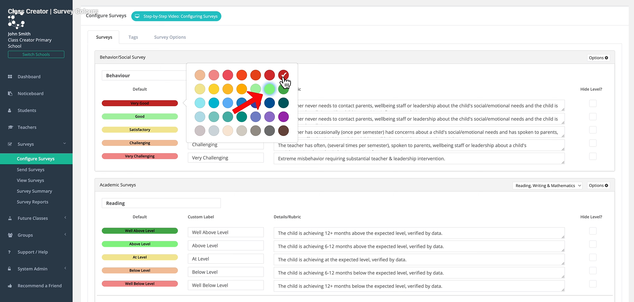
Task: Click the Dashboard grid icon in sidebar
Action: [x=10, y=76]
